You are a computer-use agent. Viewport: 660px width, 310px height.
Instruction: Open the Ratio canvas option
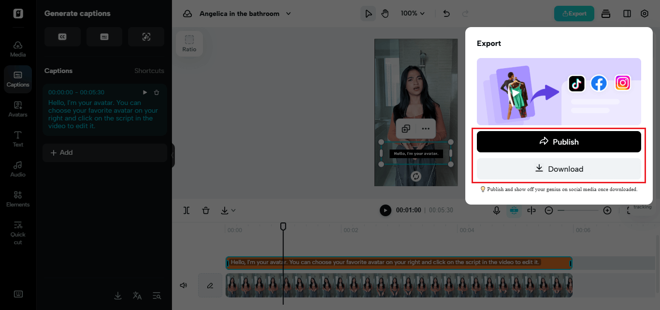[189, 44]
